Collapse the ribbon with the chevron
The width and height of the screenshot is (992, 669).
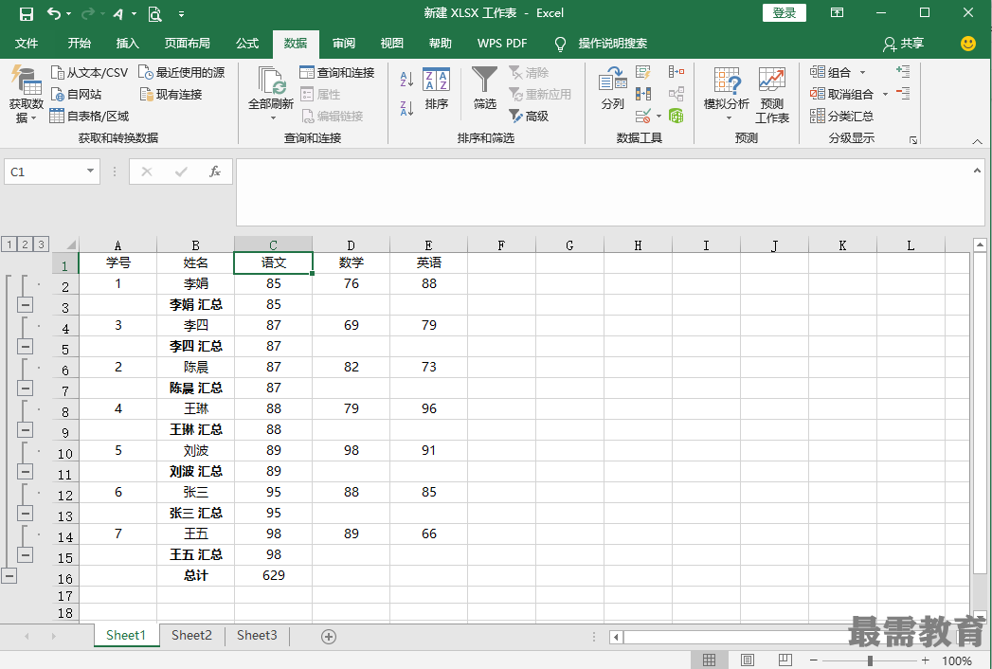click(978, 142)
